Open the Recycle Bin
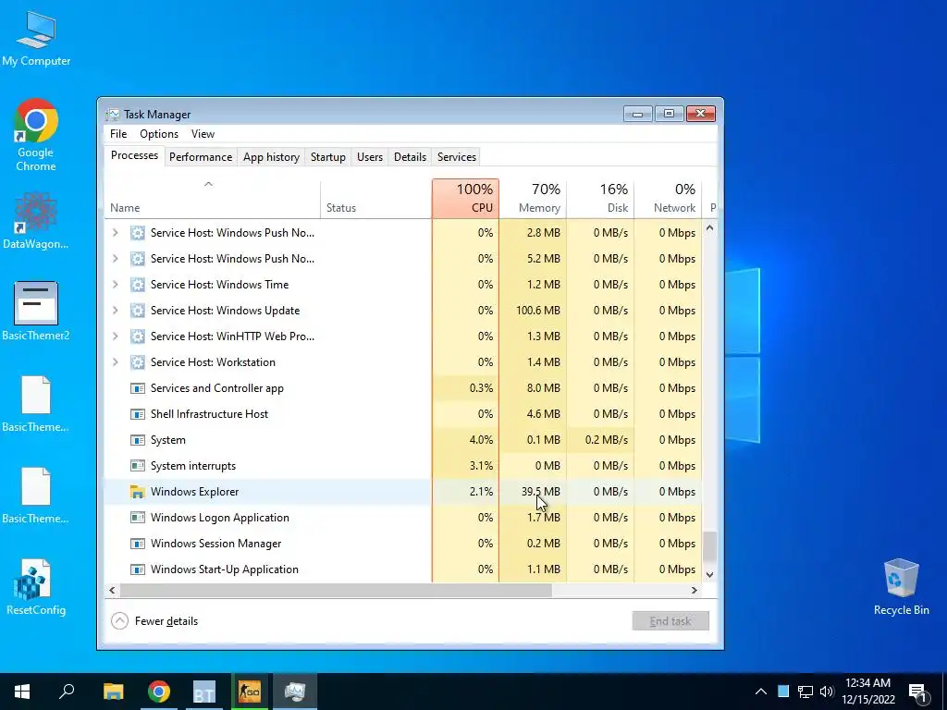 click(x=901, y=587)
